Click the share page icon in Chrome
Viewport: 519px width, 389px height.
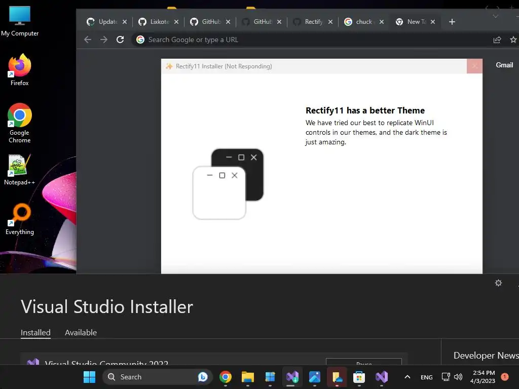pos(497,40)
